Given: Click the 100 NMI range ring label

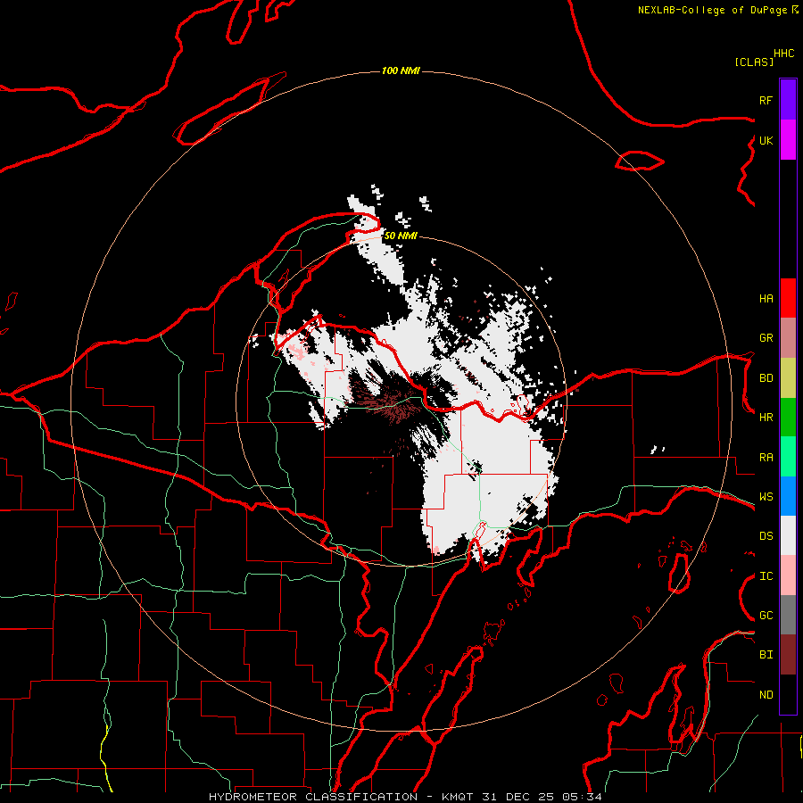Looking at the screenshot, I should tap(401, 70).
